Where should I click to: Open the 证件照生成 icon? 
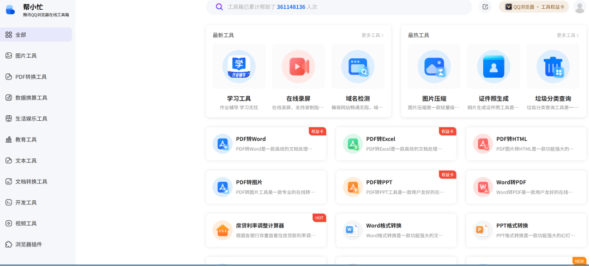tap(494, 66)
